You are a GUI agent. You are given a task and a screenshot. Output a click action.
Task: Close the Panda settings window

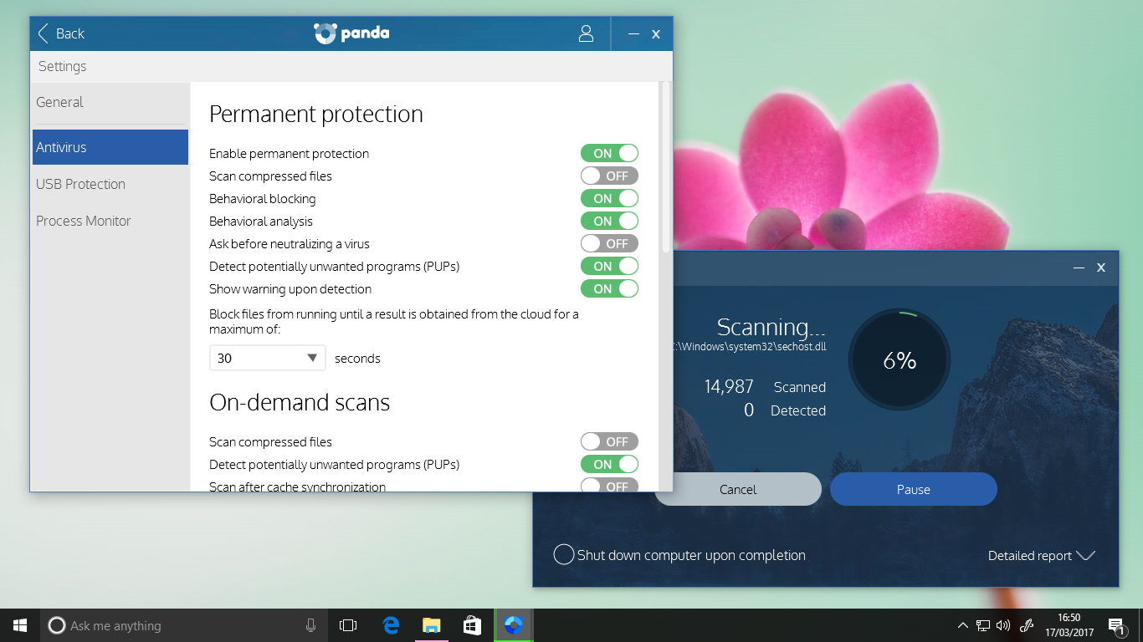(x=656, y=34)
